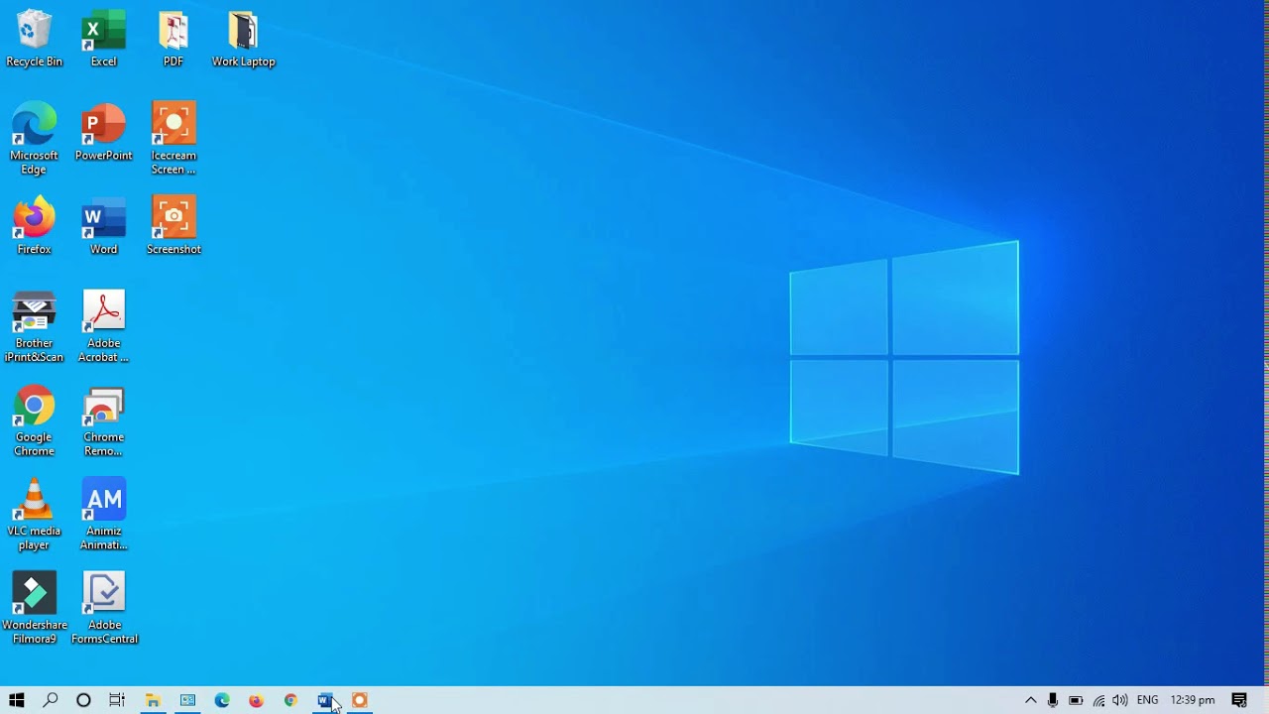Select the VLC media player shortcut
1269x714 pixels.
pos(34,515)
